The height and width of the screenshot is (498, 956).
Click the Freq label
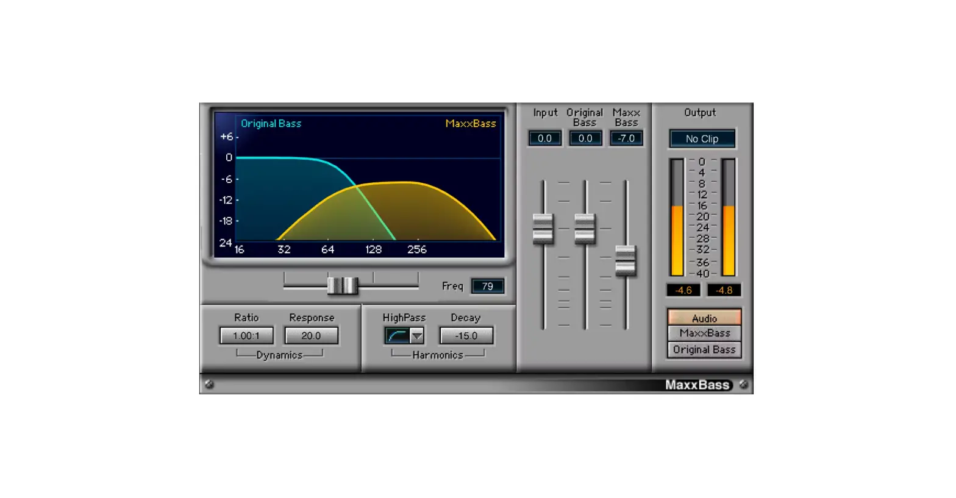[x=452, y=286]
